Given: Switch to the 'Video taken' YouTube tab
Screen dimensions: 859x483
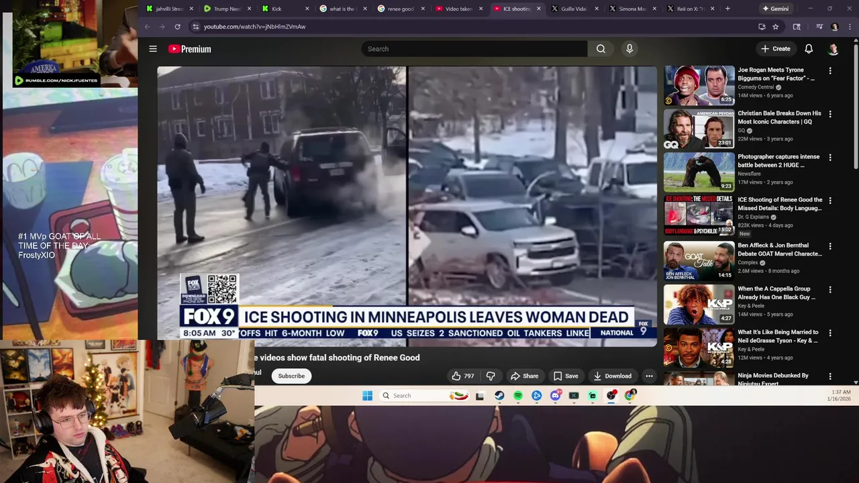Looking at the screenshot, I should pos(459,9).
